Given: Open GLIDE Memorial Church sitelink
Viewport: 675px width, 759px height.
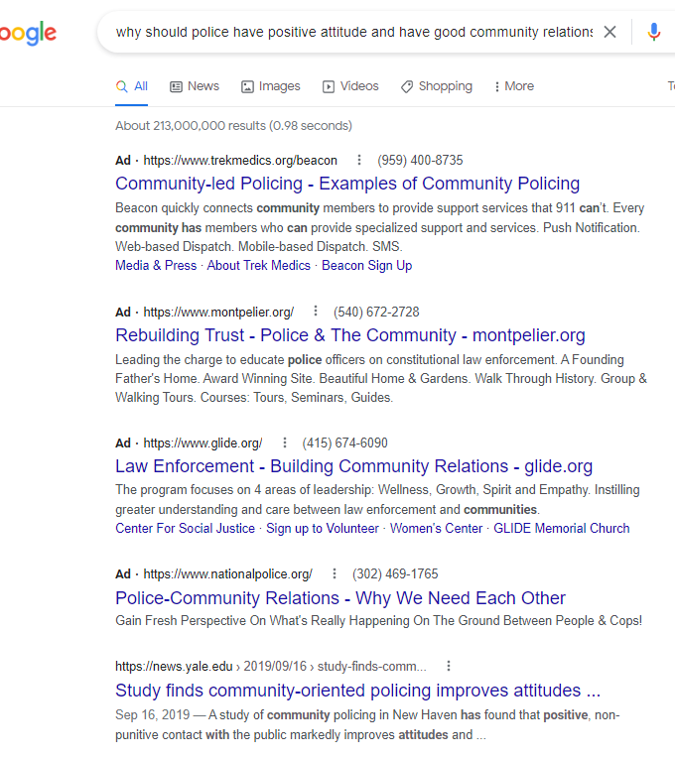Looking at the screenshot, I should 562,528.
